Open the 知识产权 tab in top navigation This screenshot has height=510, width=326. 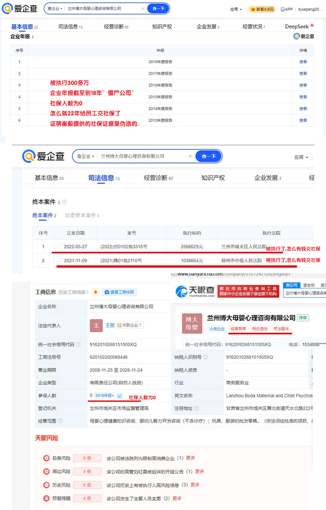pos(162,27)
